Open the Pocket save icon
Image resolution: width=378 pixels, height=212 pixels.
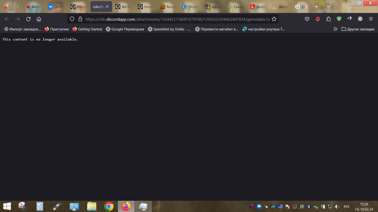click(307, 19)
